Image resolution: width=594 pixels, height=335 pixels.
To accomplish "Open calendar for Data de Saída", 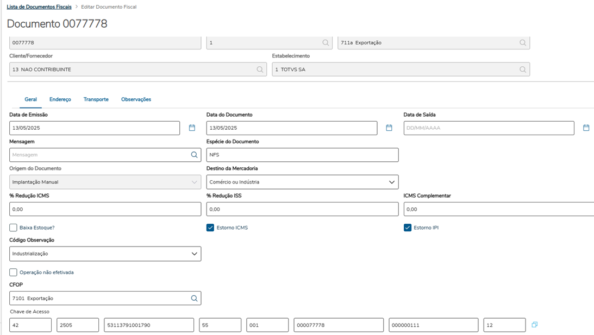I will (586, 128).
